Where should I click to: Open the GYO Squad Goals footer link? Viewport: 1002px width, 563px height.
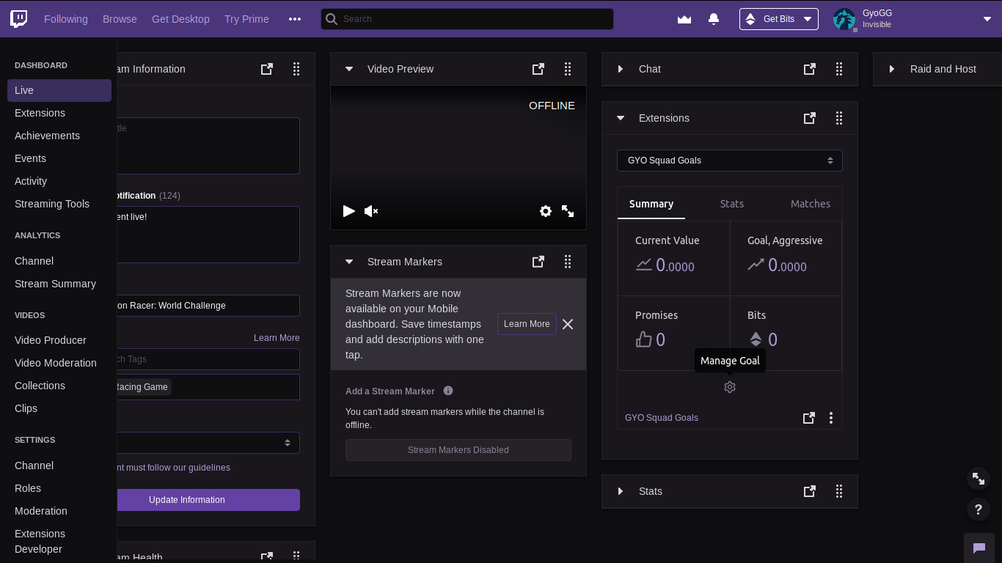(662, 418)
